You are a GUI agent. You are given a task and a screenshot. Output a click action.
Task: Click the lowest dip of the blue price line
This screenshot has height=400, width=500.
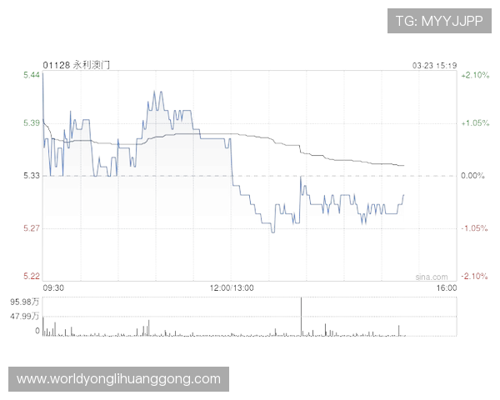[272, 232]
